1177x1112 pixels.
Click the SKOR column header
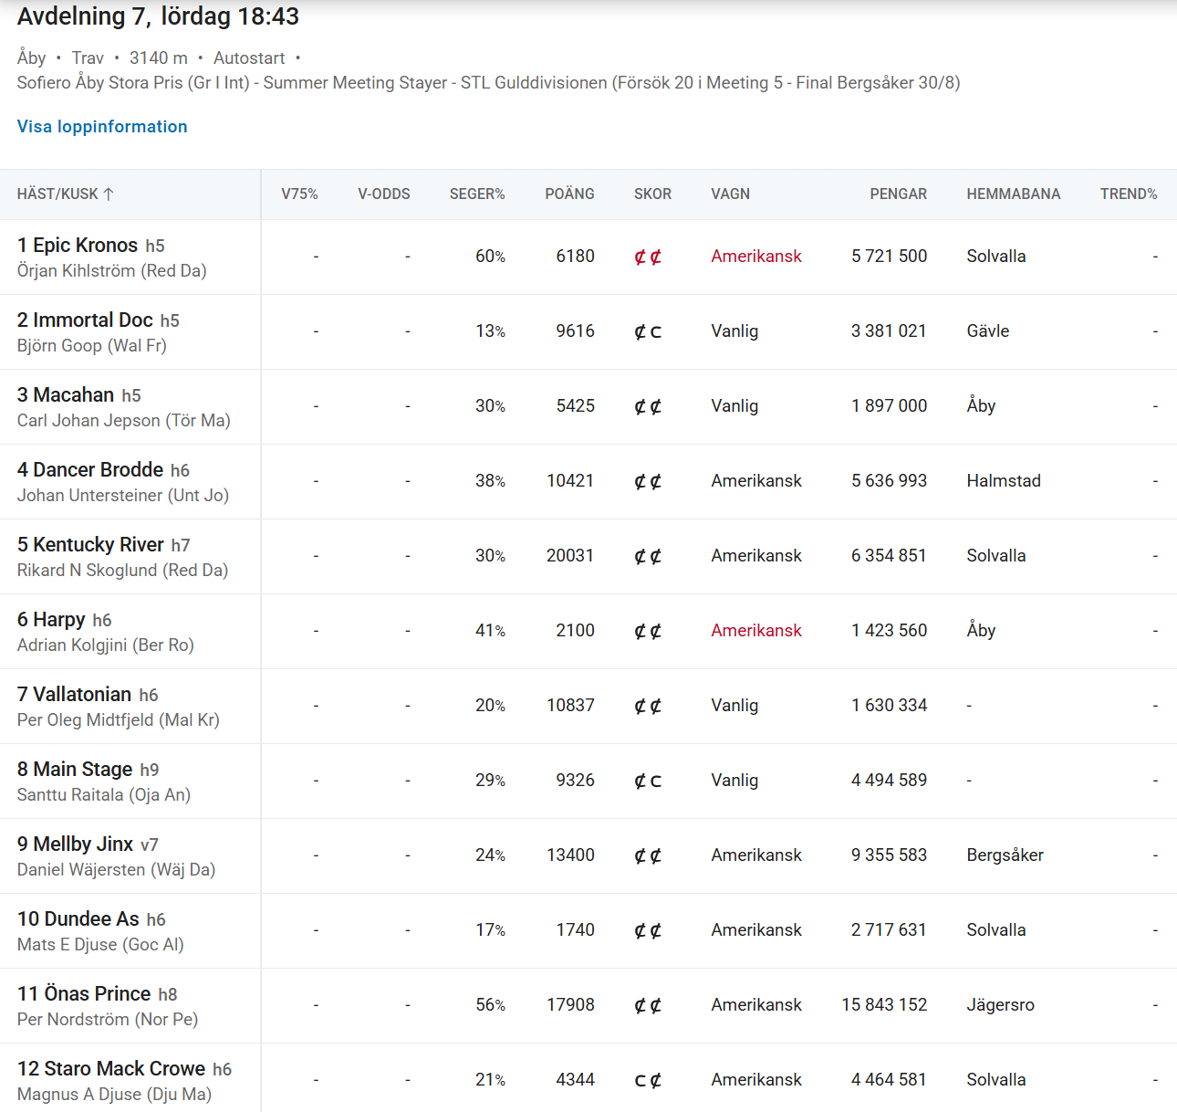pos(652,194)
